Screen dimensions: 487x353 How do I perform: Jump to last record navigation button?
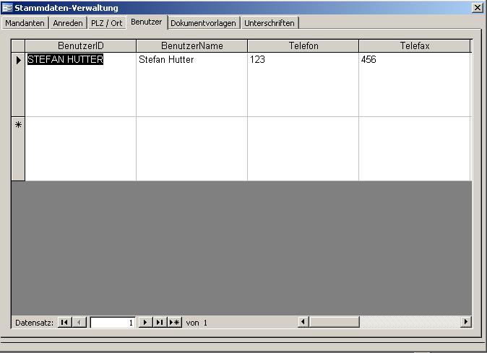point(159,323)
